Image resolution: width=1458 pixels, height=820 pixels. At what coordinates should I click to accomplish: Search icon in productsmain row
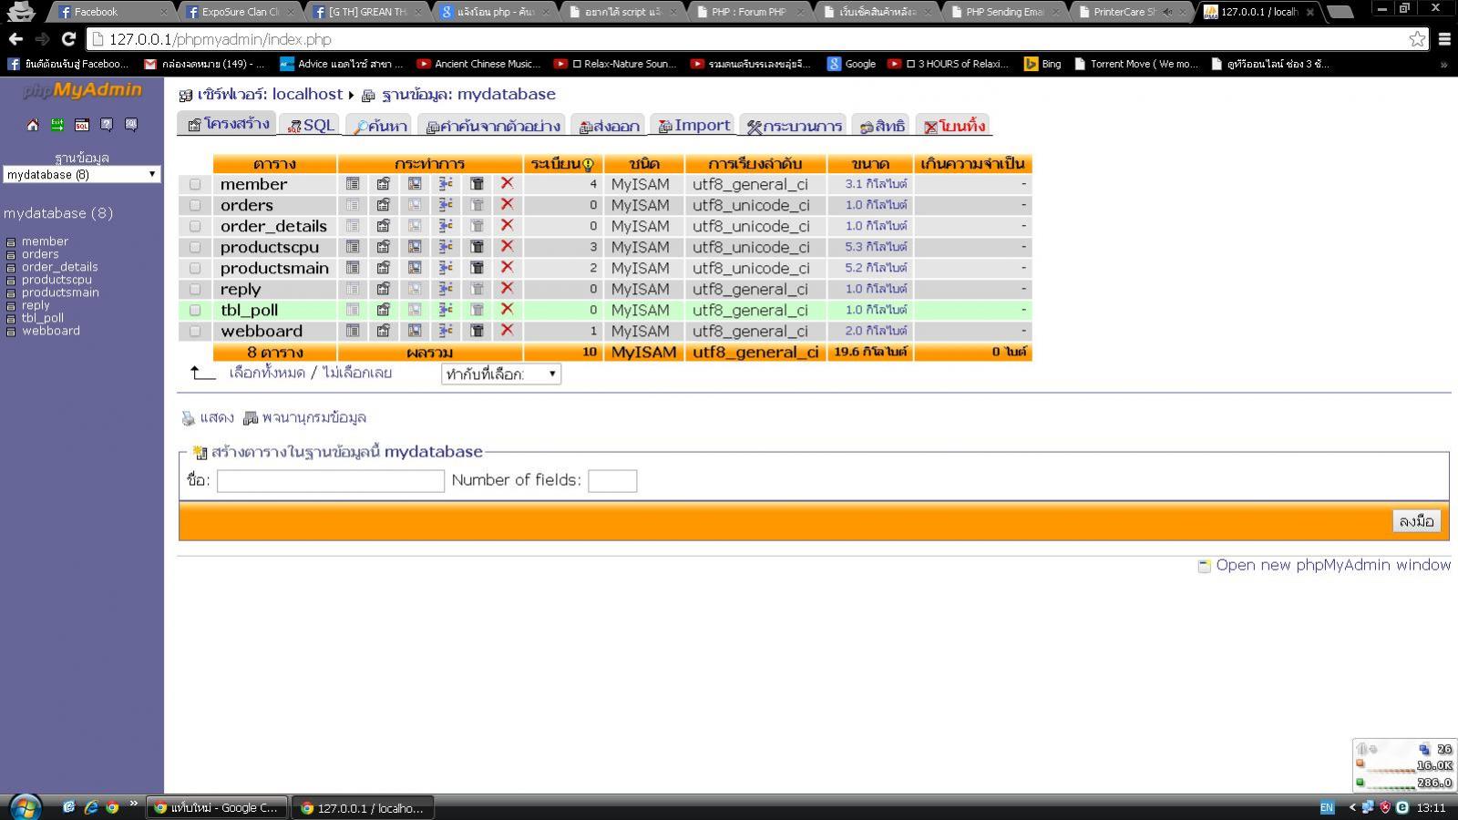415,268
